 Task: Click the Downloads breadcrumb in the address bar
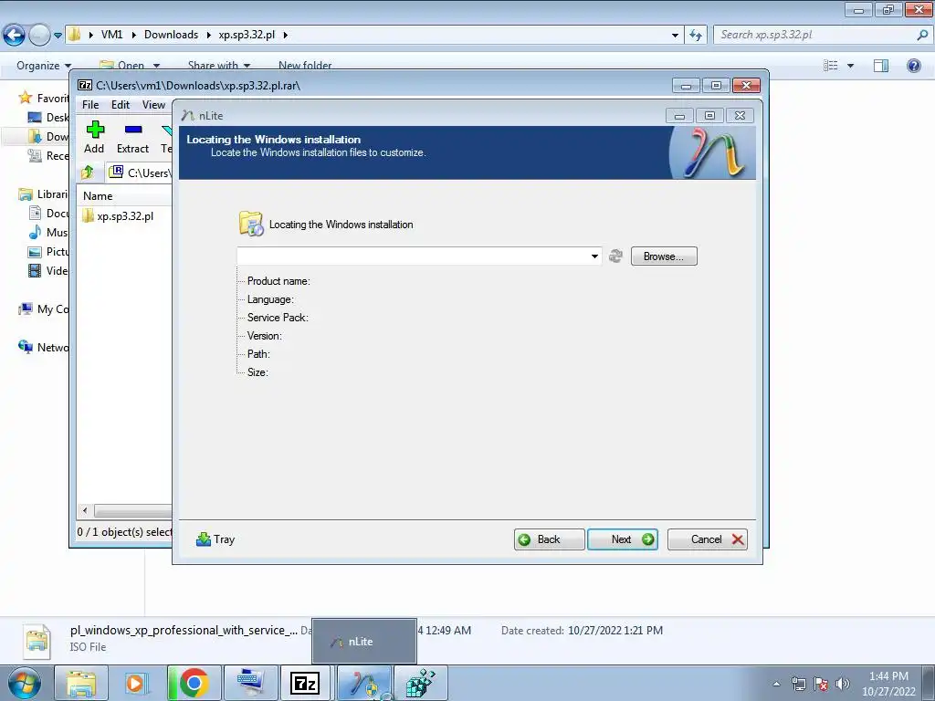point(171,35)
